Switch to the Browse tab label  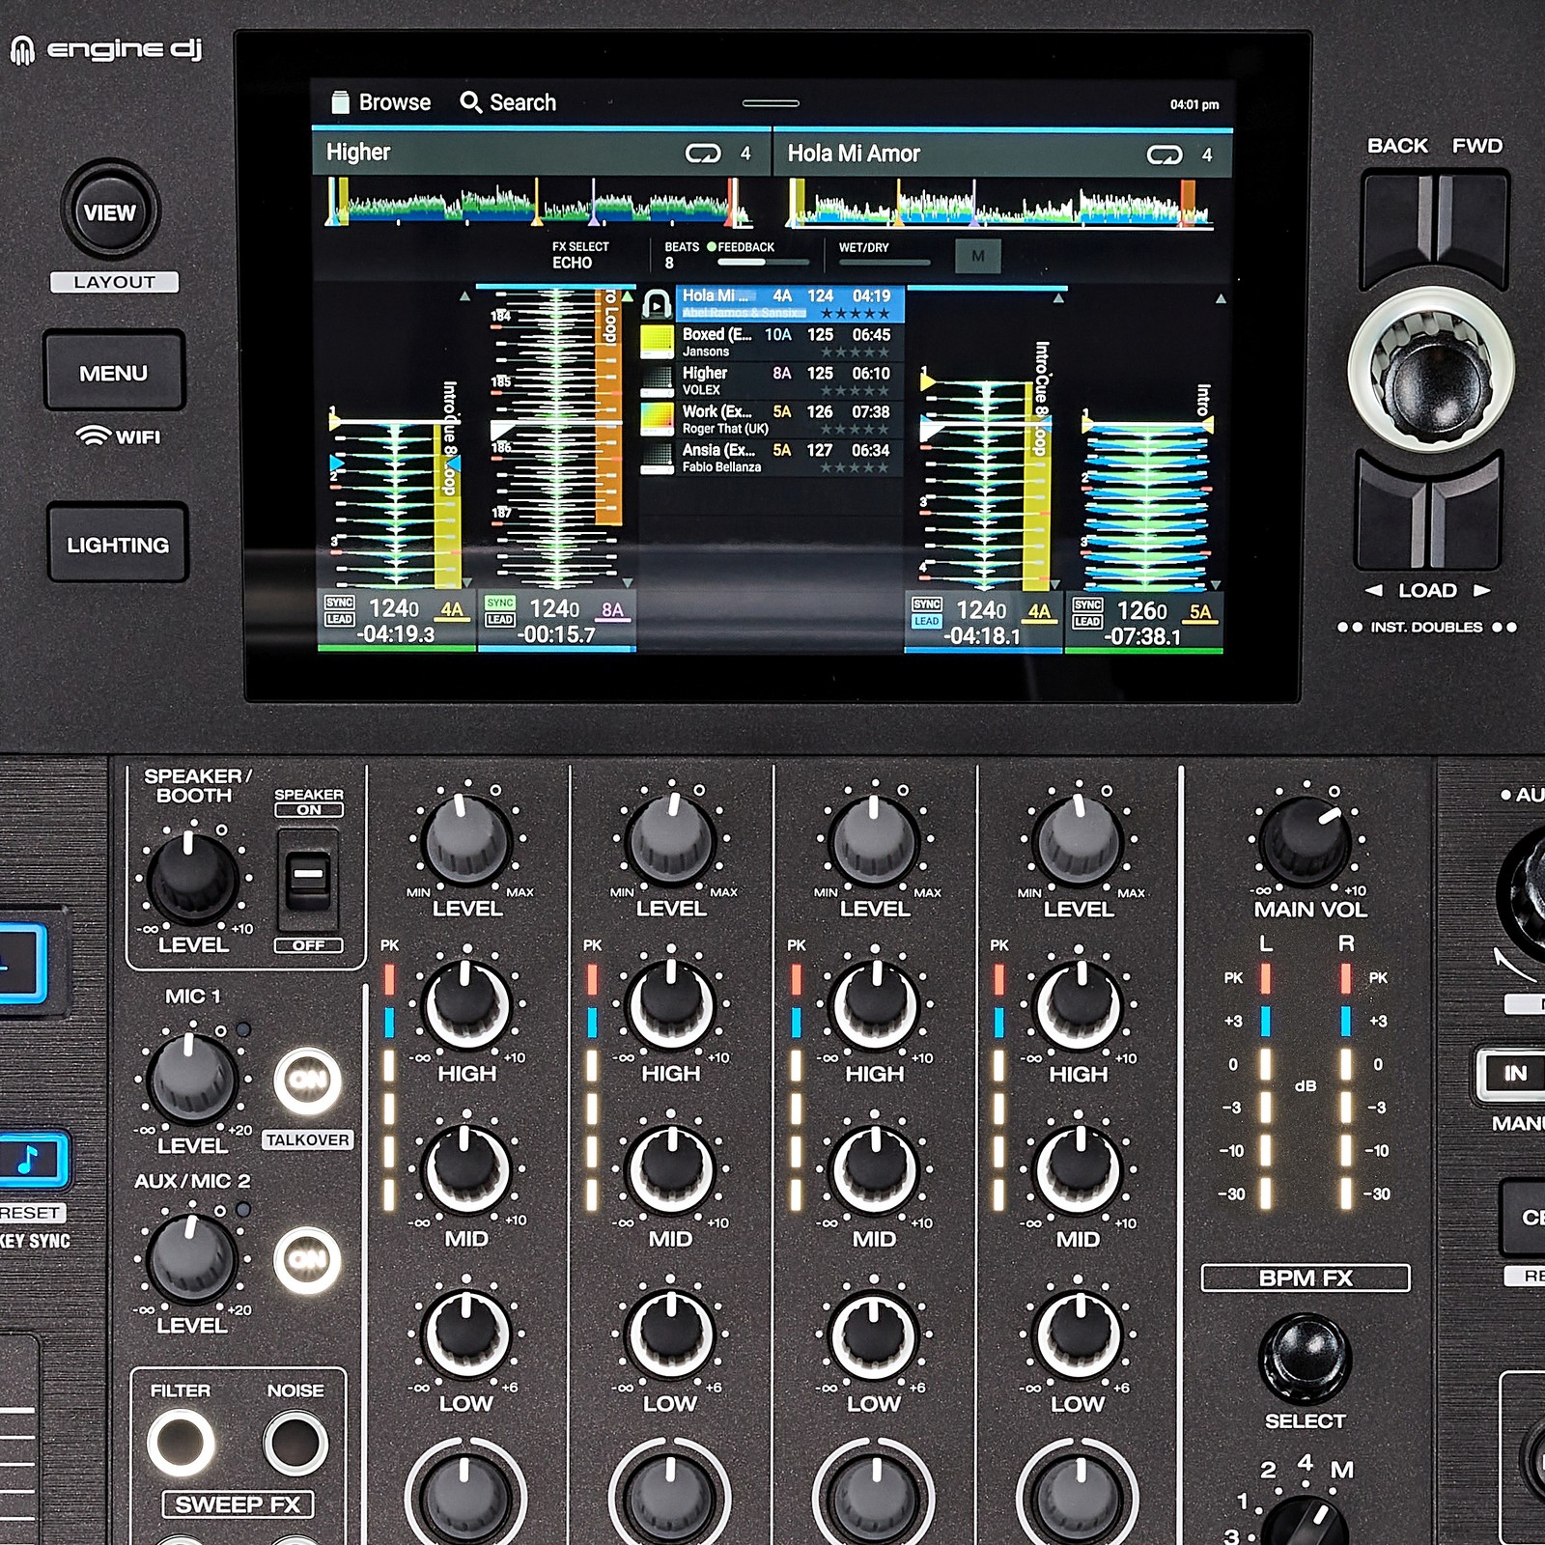click(x=395, y=102)
